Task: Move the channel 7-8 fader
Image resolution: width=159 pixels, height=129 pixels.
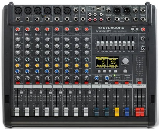Action: [66, 112]
